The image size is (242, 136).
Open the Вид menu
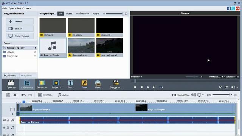(x=19, y=8)
